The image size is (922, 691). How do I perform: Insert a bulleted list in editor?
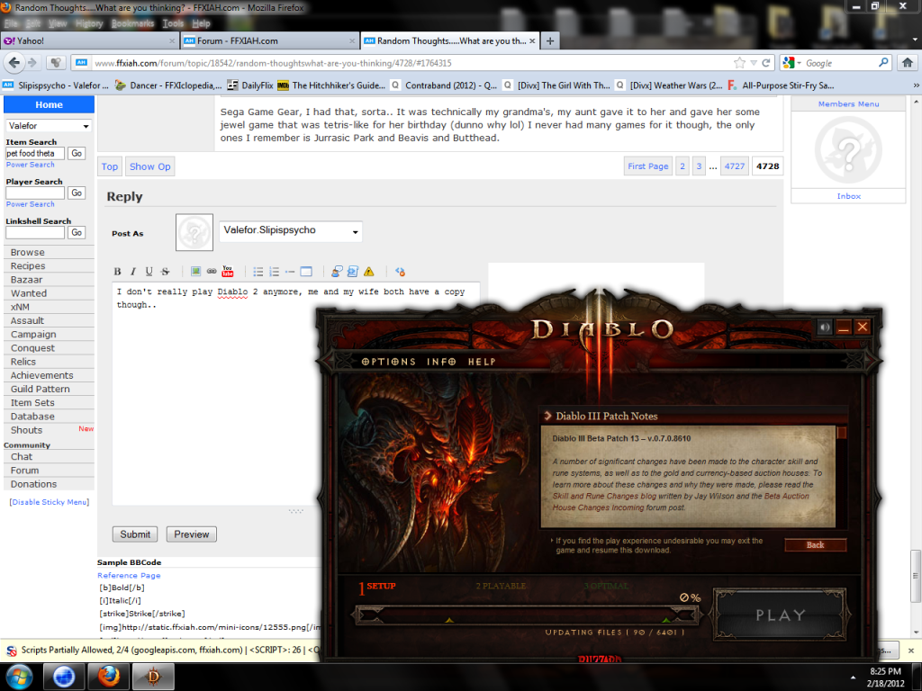tap(258, 272)
